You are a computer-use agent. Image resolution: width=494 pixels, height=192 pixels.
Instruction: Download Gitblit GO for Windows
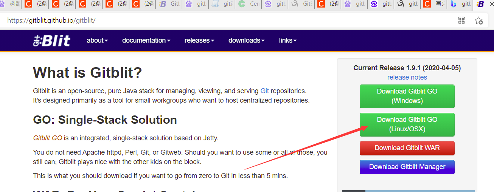pos(407,96)
